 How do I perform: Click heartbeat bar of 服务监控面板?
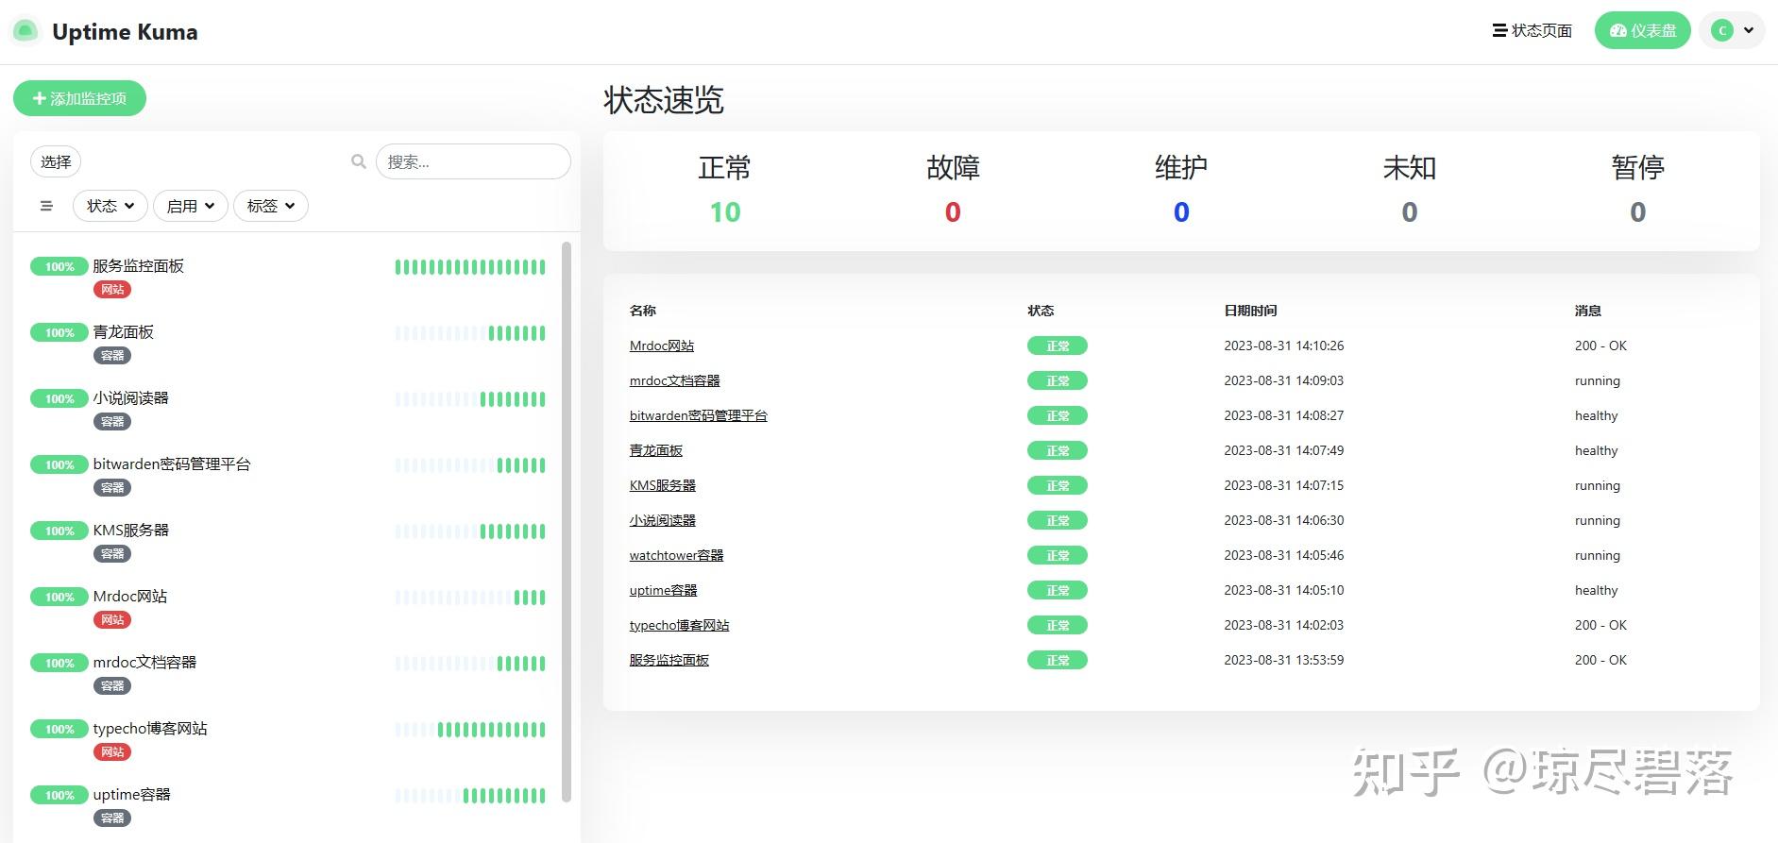[470, 267]
